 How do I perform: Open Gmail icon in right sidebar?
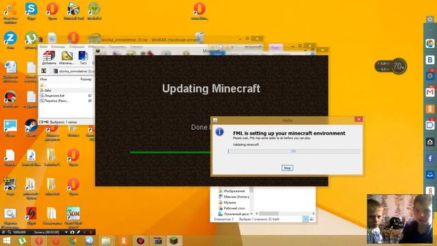(430, 92)
